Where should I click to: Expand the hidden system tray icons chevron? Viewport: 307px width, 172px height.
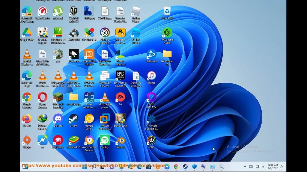[245, 167]
